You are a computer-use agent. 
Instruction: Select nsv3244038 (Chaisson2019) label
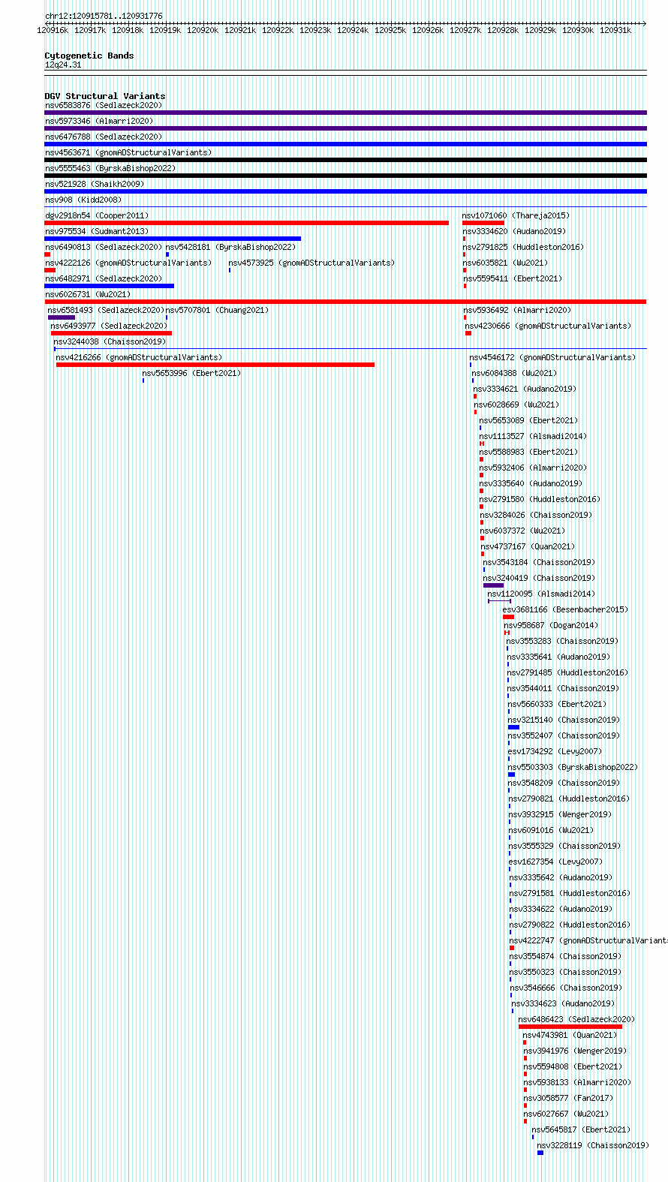pyautogui.click(x=110, y=342)
